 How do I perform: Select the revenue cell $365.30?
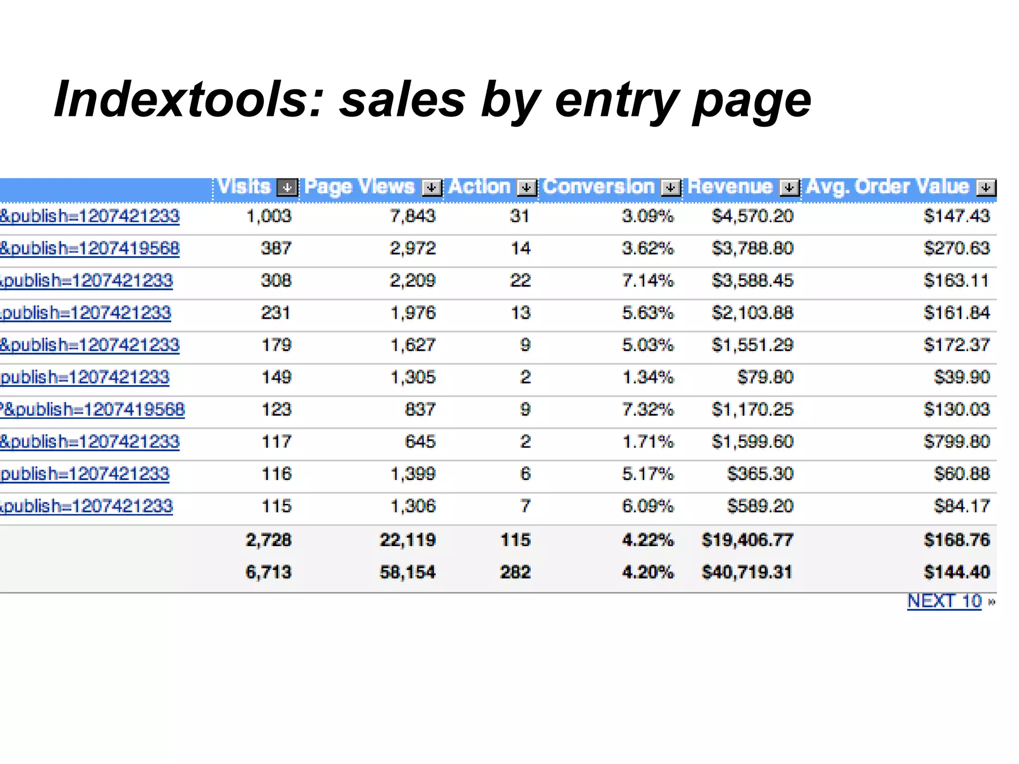tap(760, 474)
